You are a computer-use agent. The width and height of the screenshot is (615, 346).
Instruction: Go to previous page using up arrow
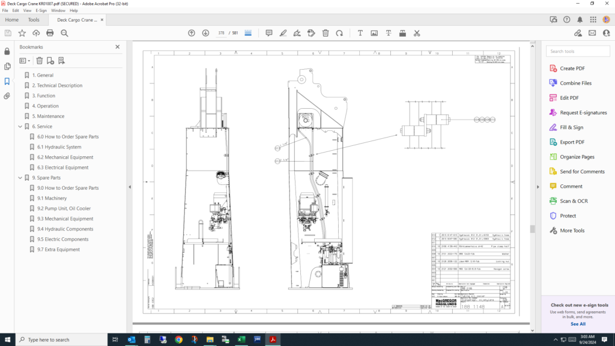[192, 34]
